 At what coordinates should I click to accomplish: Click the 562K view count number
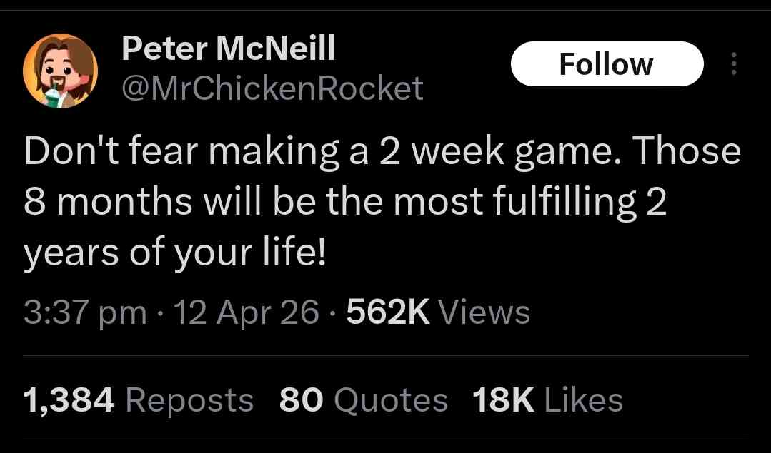[x=388, y=312]
